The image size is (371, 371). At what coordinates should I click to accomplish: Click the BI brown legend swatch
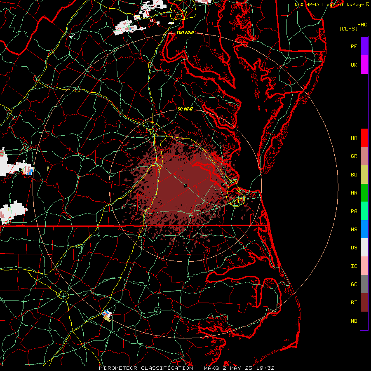point(364,303)
